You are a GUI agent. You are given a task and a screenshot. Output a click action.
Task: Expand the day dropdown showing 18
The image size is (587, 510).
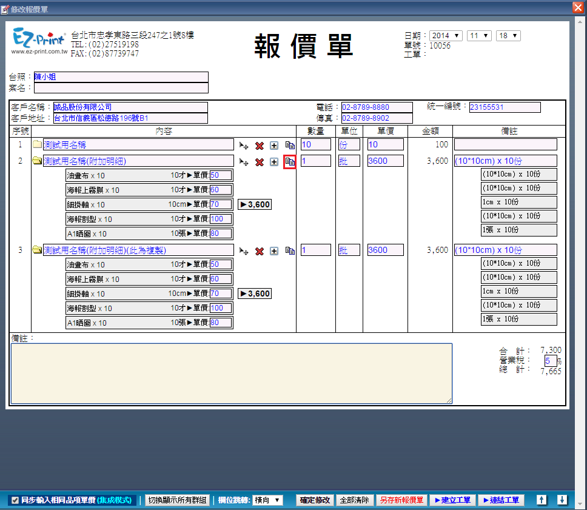(x=508, y=36)
